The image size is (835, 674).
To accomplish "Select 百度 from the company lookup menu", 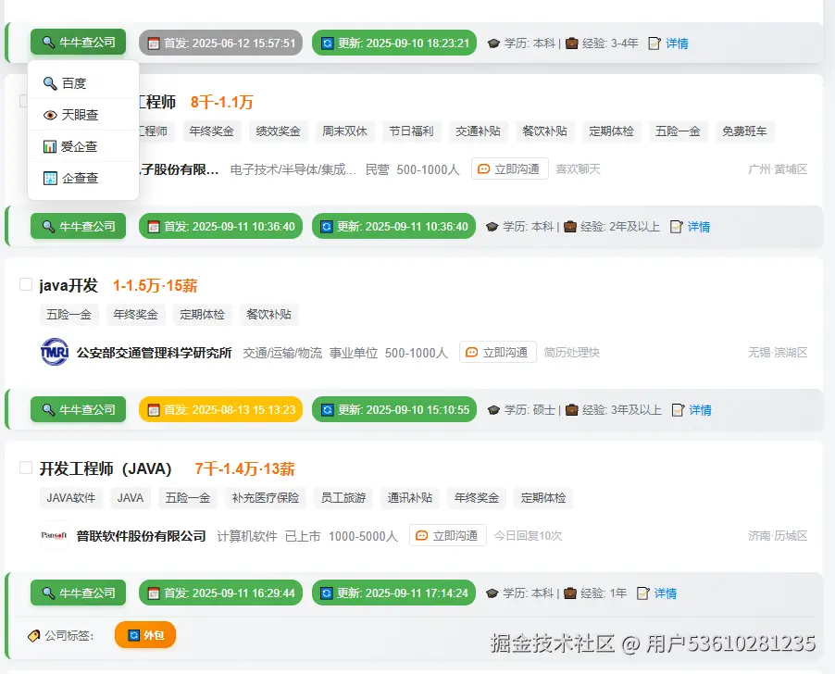I will 74,83.
